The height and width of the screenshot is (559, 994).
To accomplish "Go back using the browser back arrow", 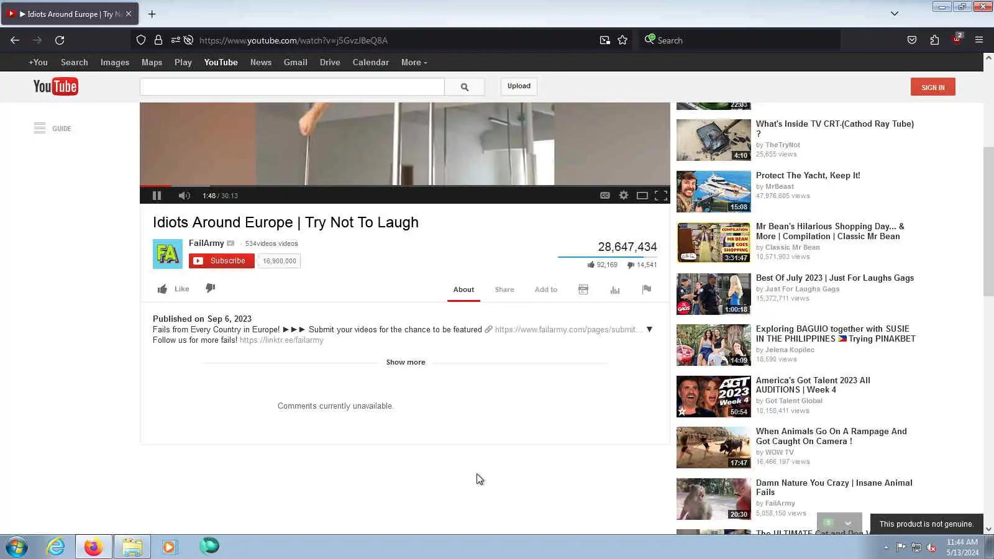I will [15, 40].
